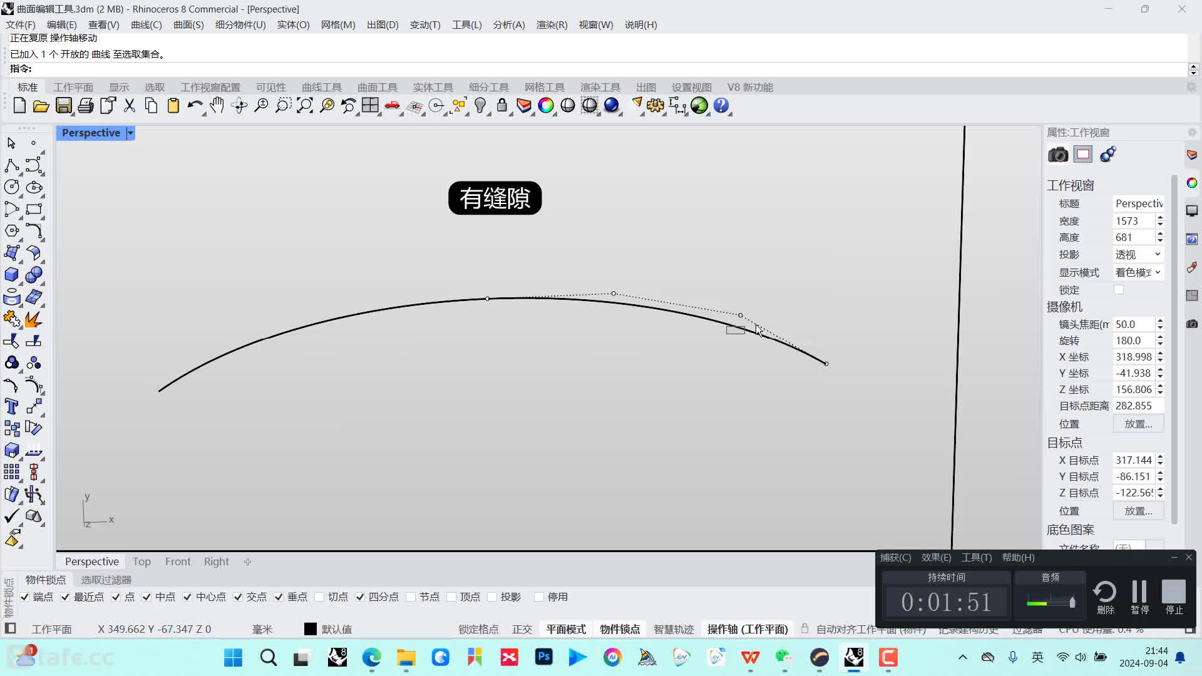The height and width of the screenshot is (676, 1202).
Task: Click the recorder 暂停 pause button
Action: coord(1139,597)
